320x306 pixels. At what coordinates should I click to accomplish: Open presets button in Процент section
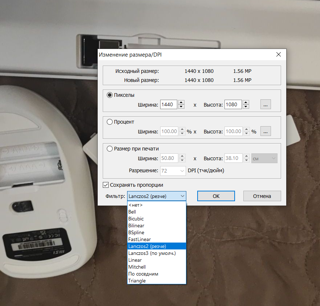tap(266, 131)
